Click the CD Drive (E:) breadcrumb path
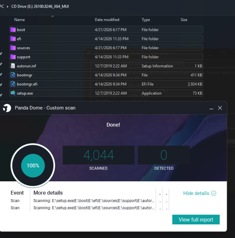This screenshot has width=235, height=238. pyautogui.click(x=40, y=7)
